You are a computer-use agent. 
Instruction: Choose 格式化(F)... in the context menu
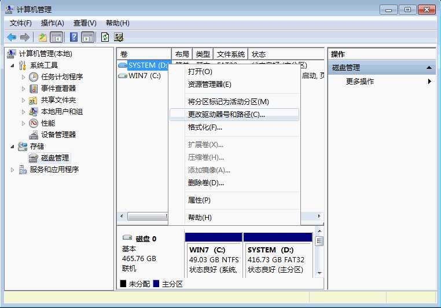(x=205, y=127)
